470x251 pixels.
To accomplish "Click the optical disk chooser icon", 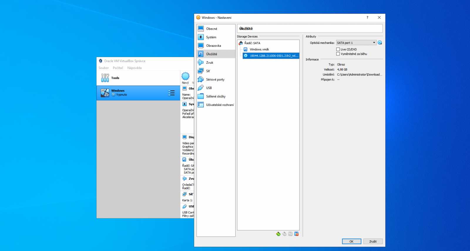I will 380,43.
